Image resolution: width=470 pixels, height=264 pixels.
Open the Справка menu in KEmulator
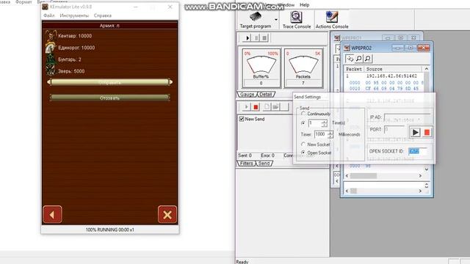tap(103, 15)
